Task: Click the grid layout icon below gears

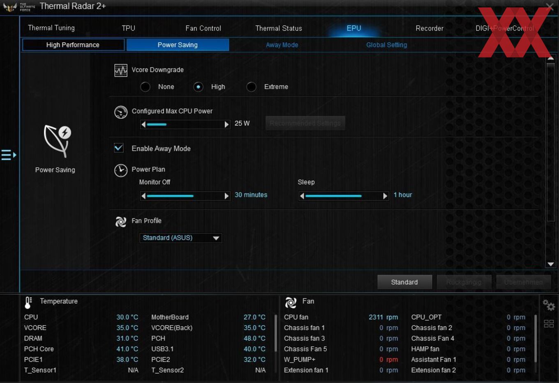Action: click(x=549, y=323)
